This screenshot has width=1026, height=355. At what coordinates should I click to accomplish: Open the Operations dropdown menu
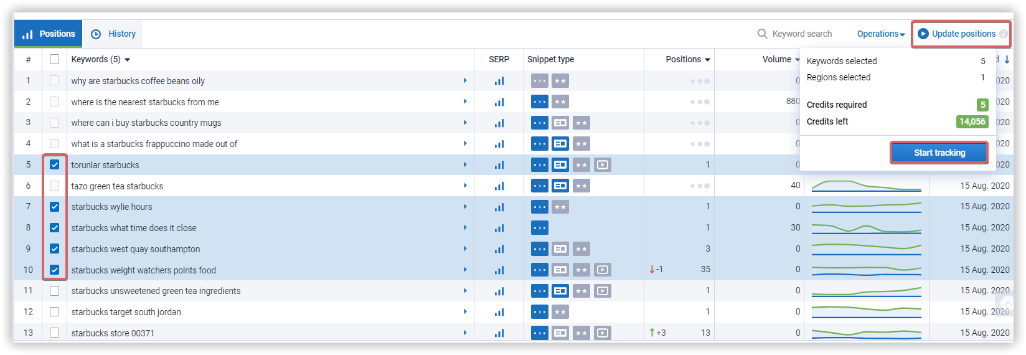pos(881,34)
